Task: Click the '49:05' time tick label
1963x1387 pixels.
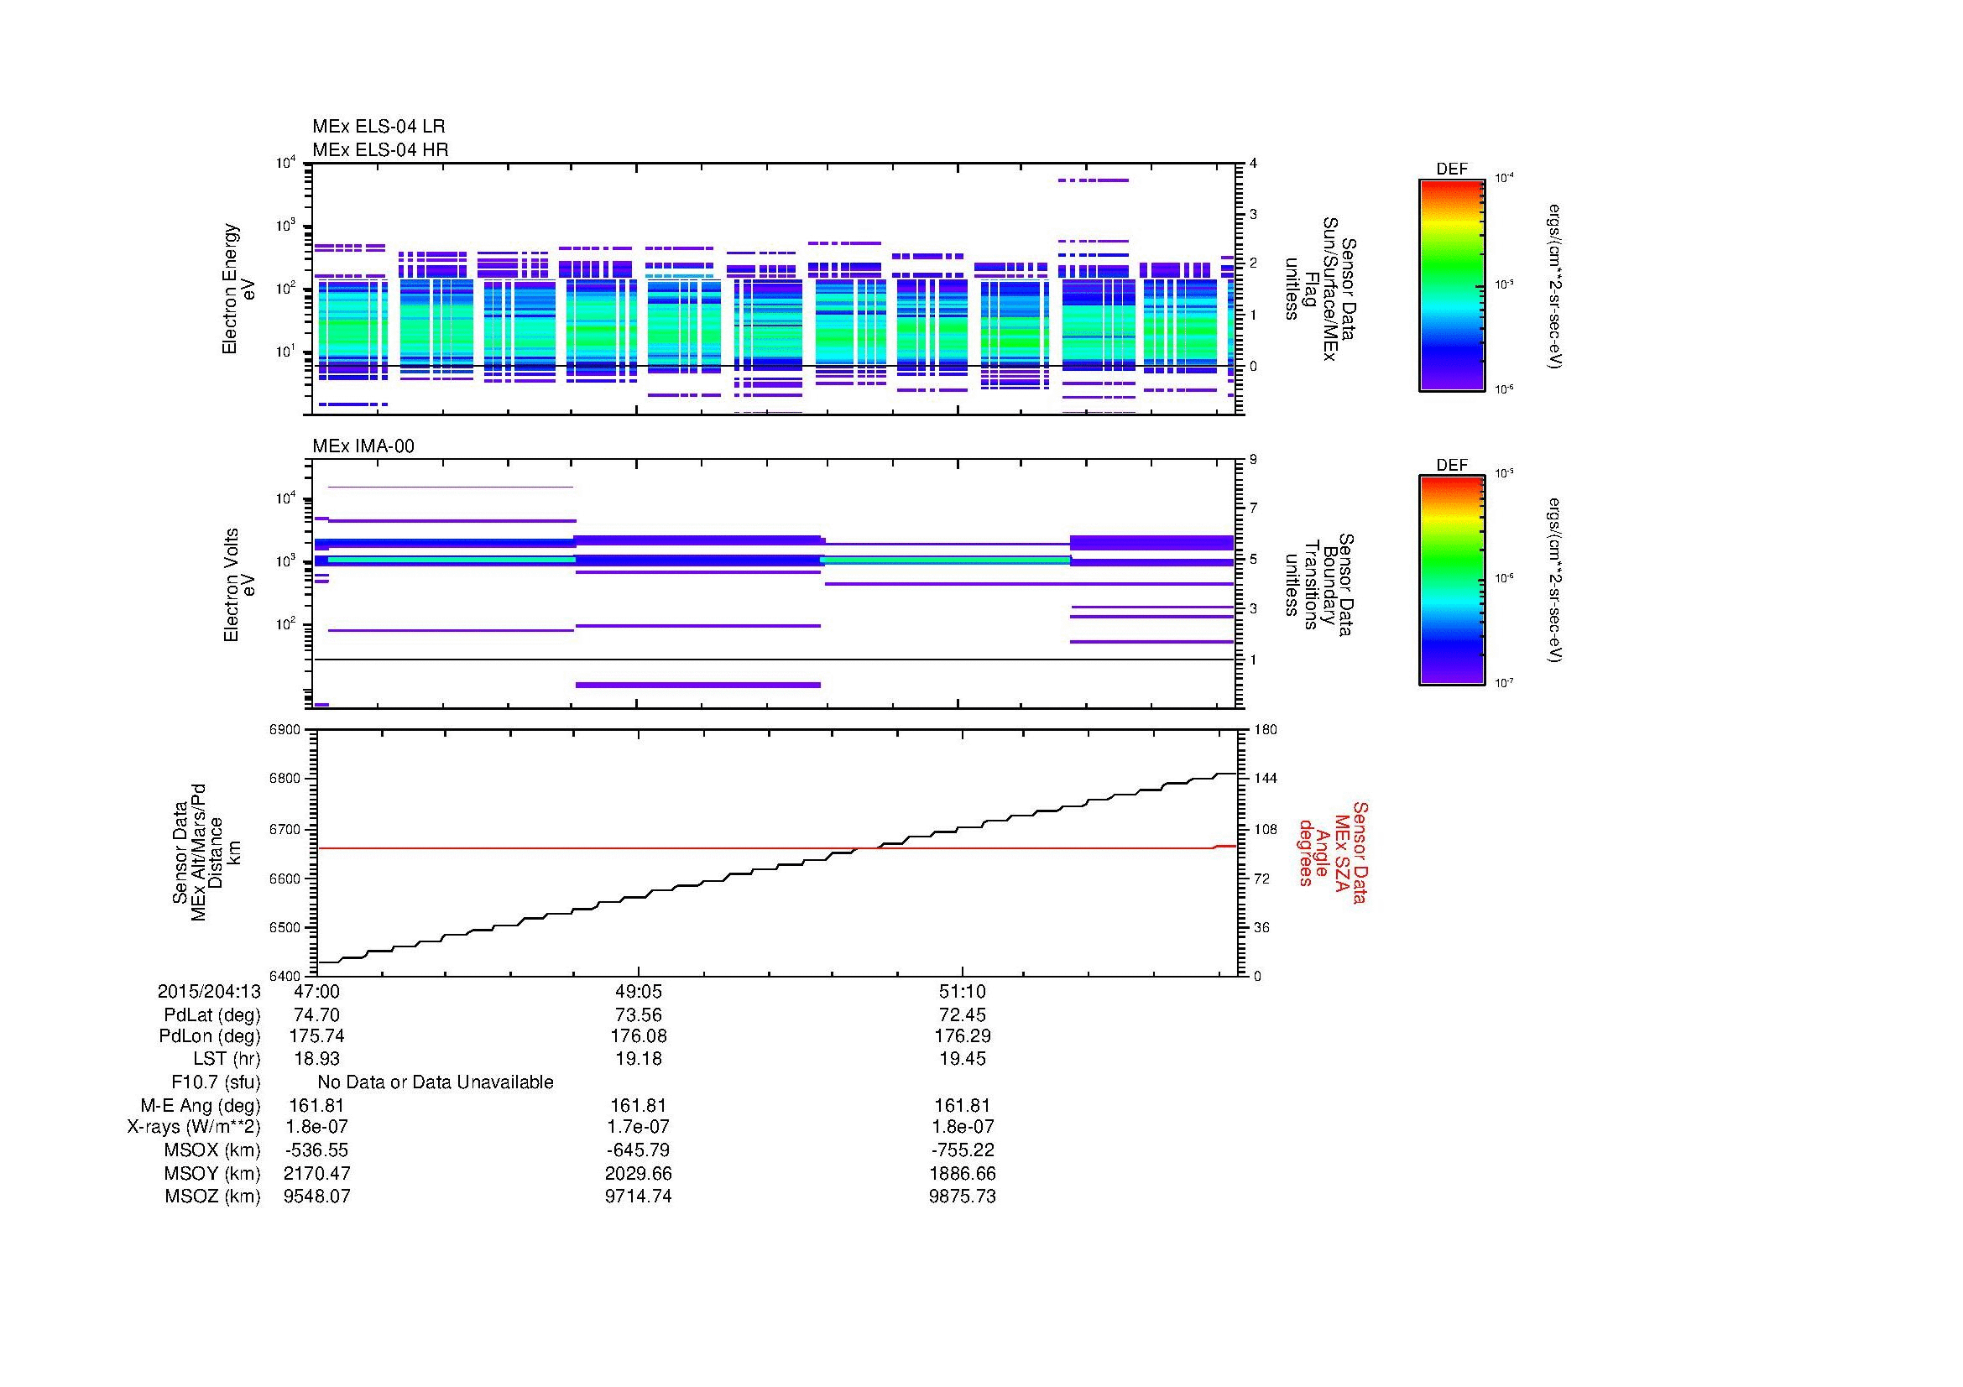Action: click(638, 991)
